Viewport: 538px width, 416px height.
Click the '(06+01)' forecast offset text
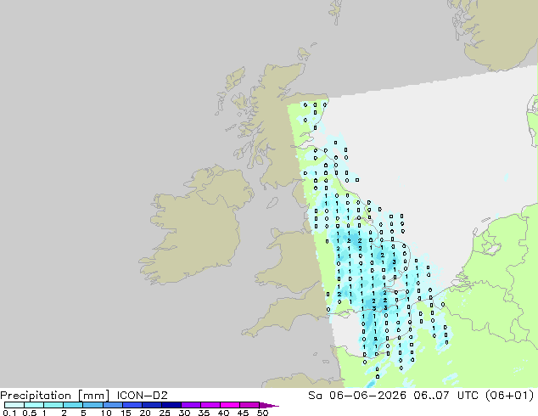[510, 395]
